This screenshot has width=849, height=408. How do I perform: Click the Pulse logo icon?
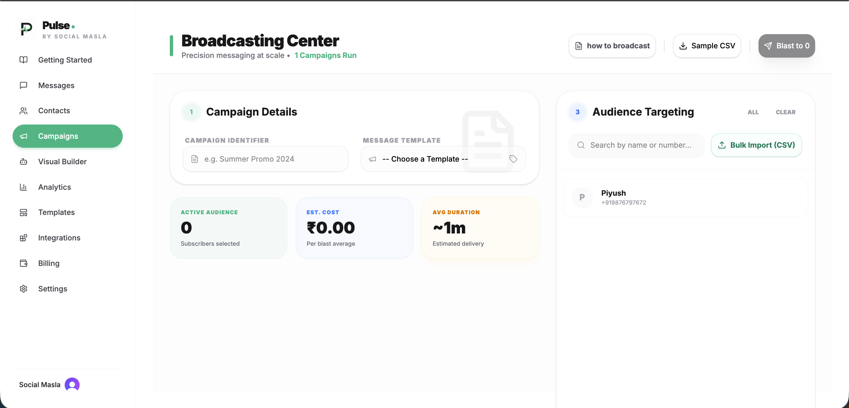26,29
